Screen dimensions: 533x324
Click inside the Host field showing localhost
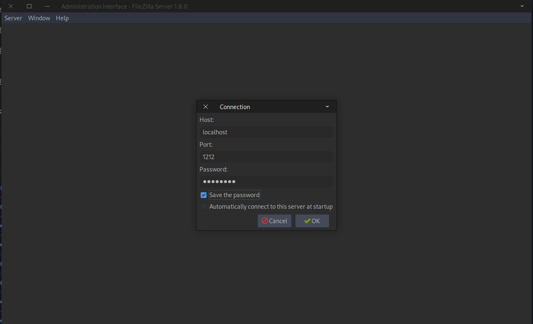coord(266,132)
